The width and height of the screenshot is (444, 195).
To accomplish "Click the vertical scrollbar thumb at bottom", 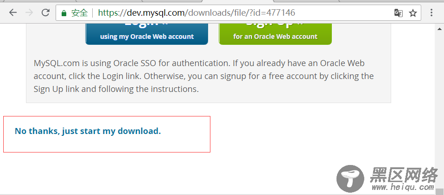I will (439, 191).
